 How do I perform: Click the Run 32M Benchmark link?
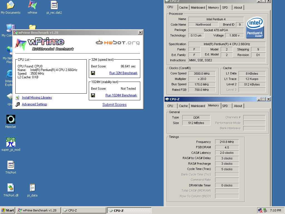point(123,73)
